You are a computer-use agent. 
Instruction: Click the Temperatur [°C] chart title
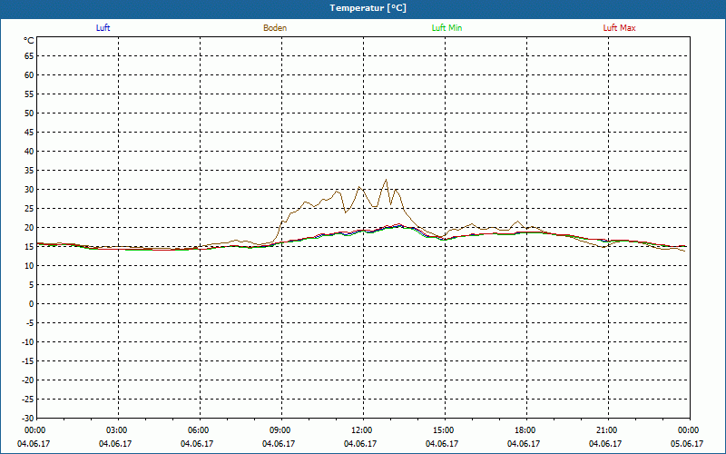tap(368, 8)
